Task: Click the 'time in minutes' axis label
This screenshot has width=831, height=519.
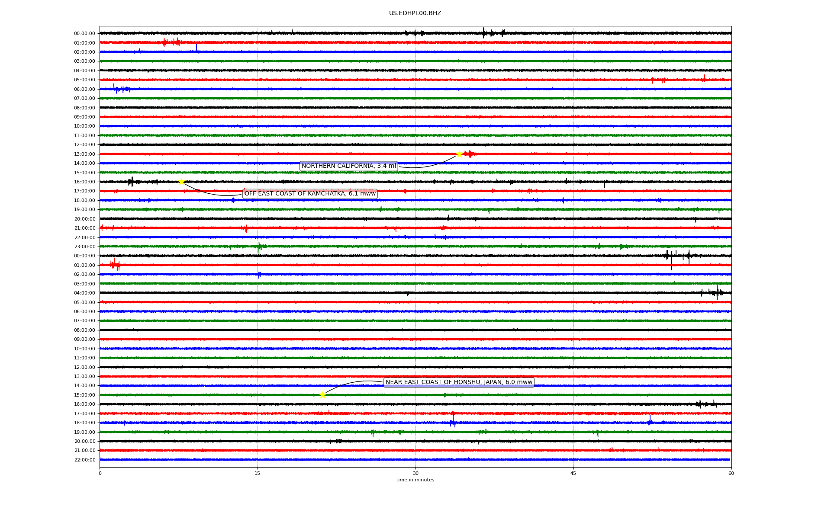Action: 415,480
